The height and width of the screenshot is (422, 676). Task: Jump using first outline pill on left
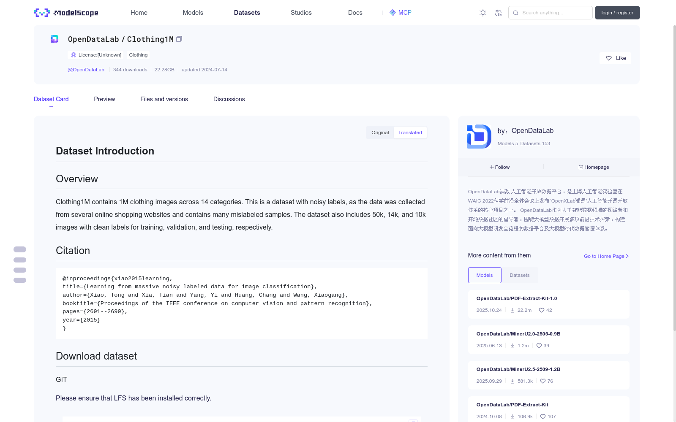pyautogui.click(x=20, y=249)
